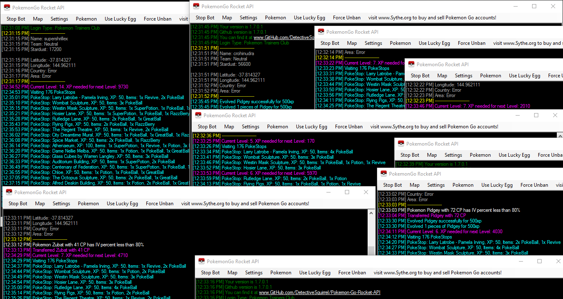Click the 'Name: supershrillex' log line
Viewport: 563px width, 299px height.
[35, 39]
